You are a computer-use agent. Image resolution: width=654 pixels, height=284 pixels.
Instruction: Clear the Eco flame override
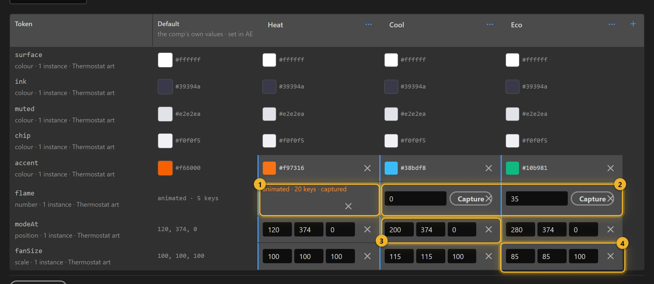[x=611, y=198]
